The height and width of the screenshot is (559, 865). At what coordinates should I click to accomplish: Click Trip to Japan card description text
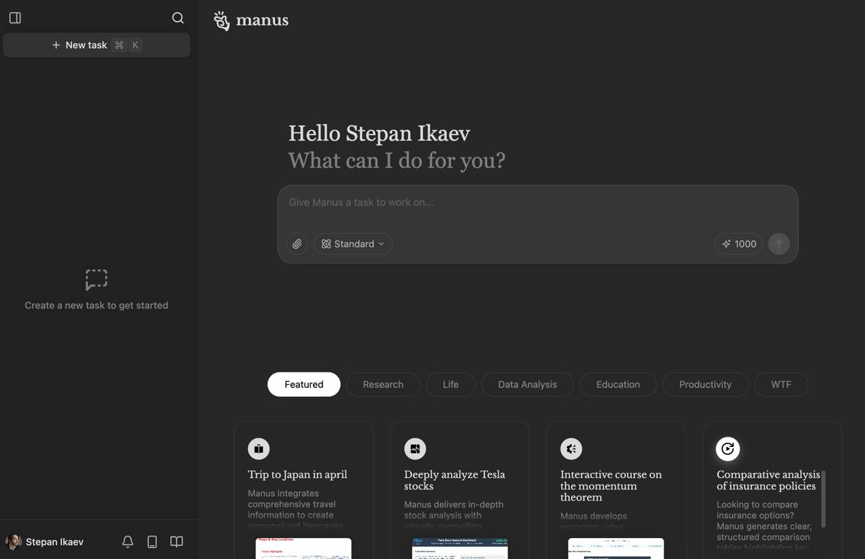pyautogui.click(x=296, y=510)
